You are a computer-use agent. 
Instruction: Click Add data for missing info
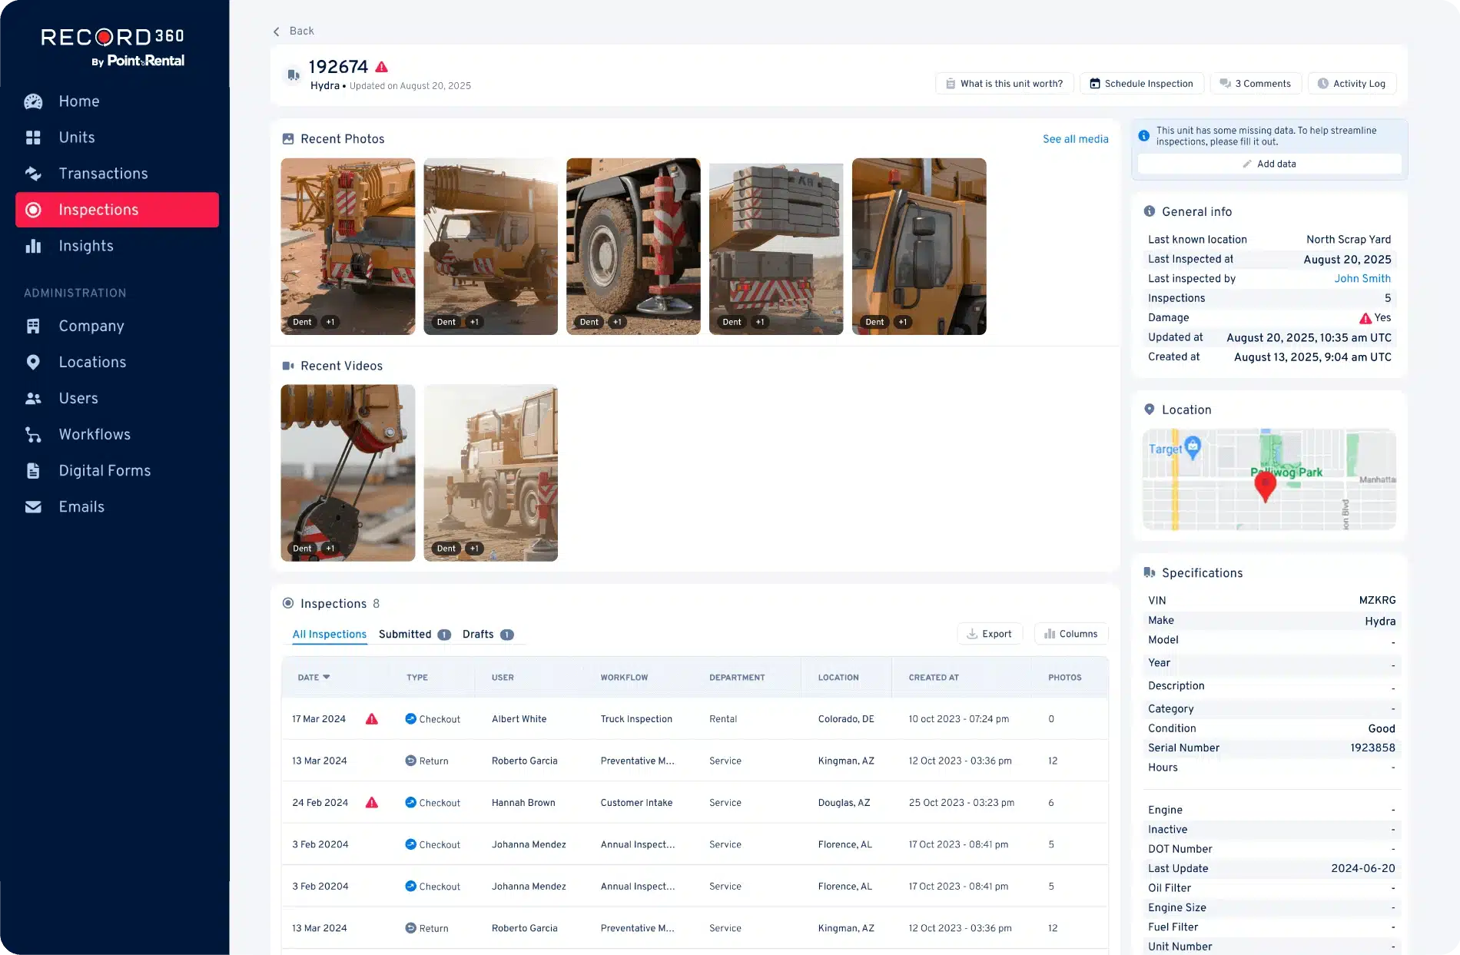1269,164
